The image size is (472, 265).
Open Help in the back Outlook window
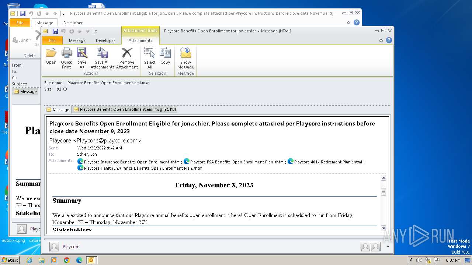(357, 22)
